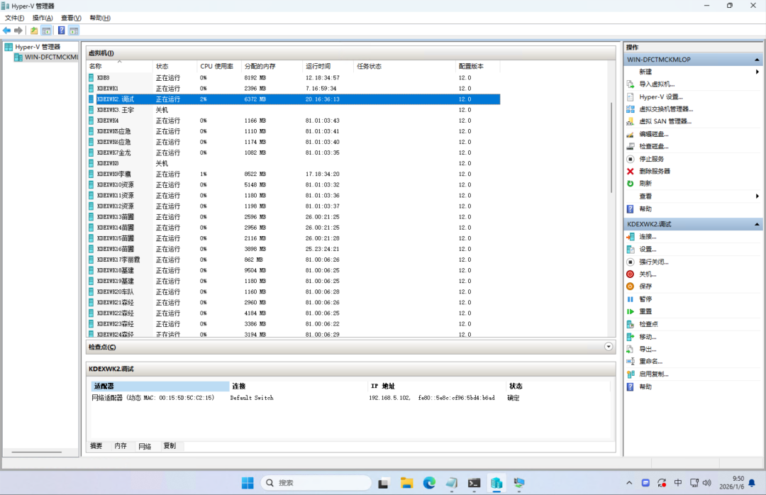
Task: Sort by the 配置版本 column header
Action: (479, 66)
